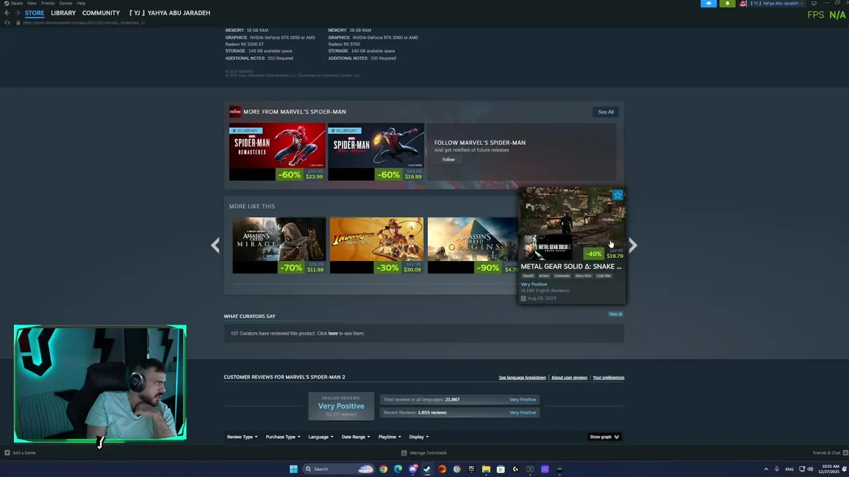Image resolution: width=849 pixels, height=477 pixels.
Task: Open Assassin's Creed Mirage game card
Action: pos(279,245)
